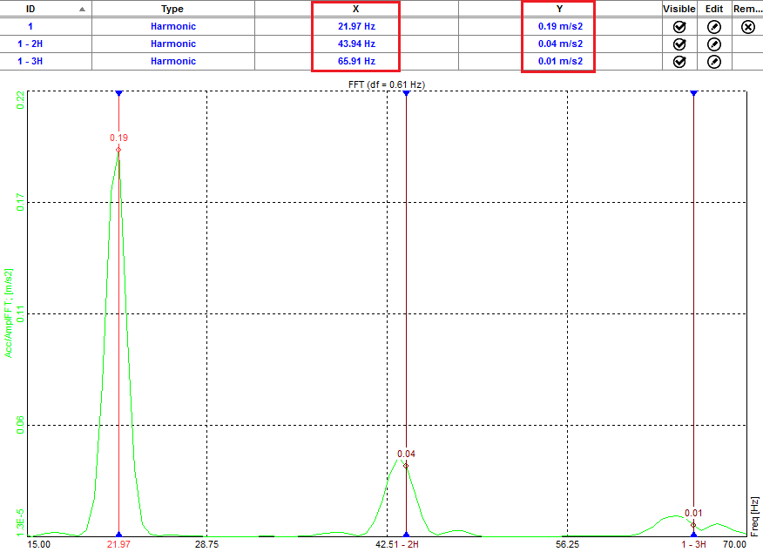The width and height of the screenshot is (763, 552).
Task: Click bottom blue handle of 3H marker
Action: pyautogui.click(x=694, y=535)
